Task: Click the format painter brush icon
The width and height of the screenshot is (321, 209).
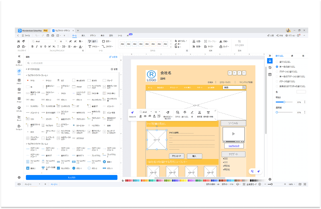Action: (23, 41)
